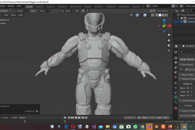Image resolution: width=195 pixels, height=130 pixels.
Task: Toggle the Collection exclude checkbox in outliner
Action: click(x=182, y=18)
